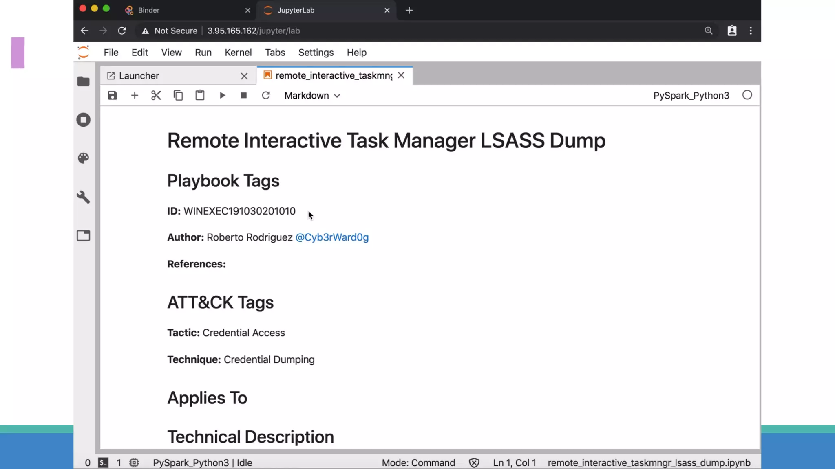The image size is (835, 469).
Task: Insert a cell below with plus icon
Action: (135, 95)
